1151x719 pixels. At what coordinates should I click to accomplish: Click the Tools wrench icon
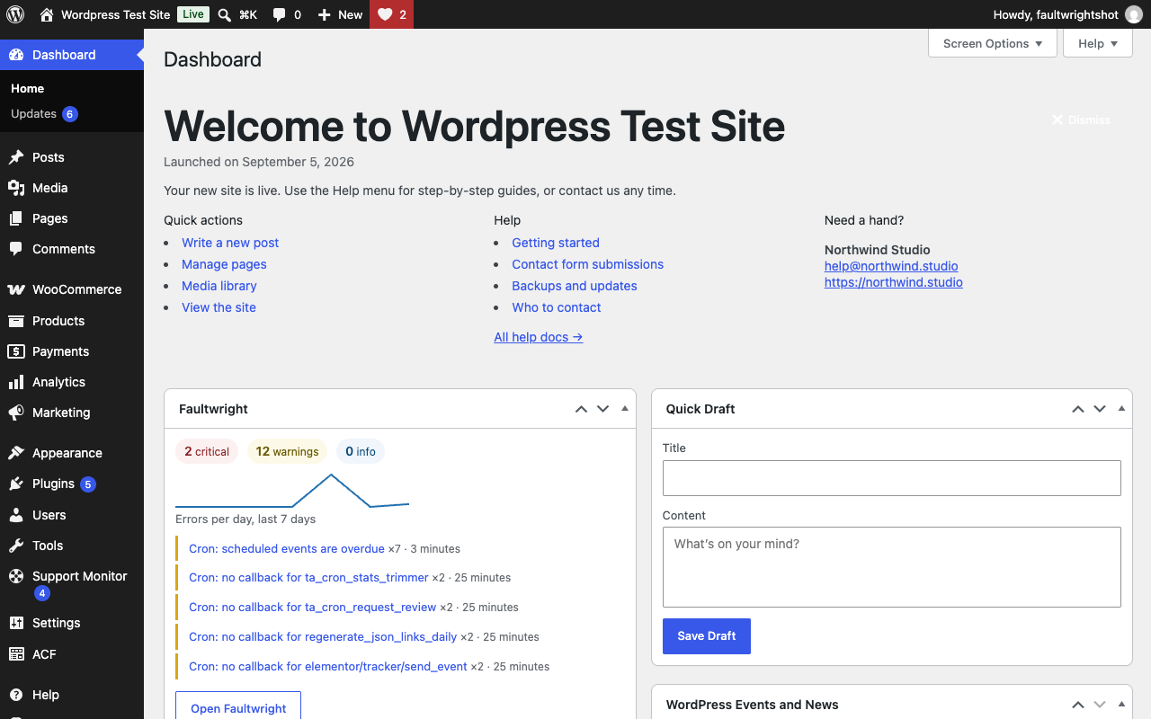16,546
